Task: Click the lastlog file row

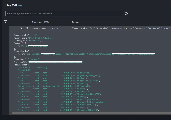Action: coord(54,107)
